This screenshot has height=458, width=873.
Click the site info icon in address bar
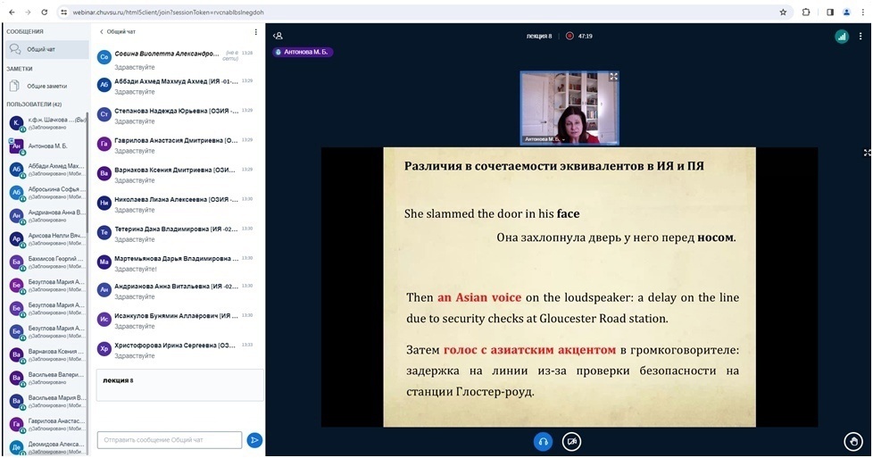click(x=64, y=12)
